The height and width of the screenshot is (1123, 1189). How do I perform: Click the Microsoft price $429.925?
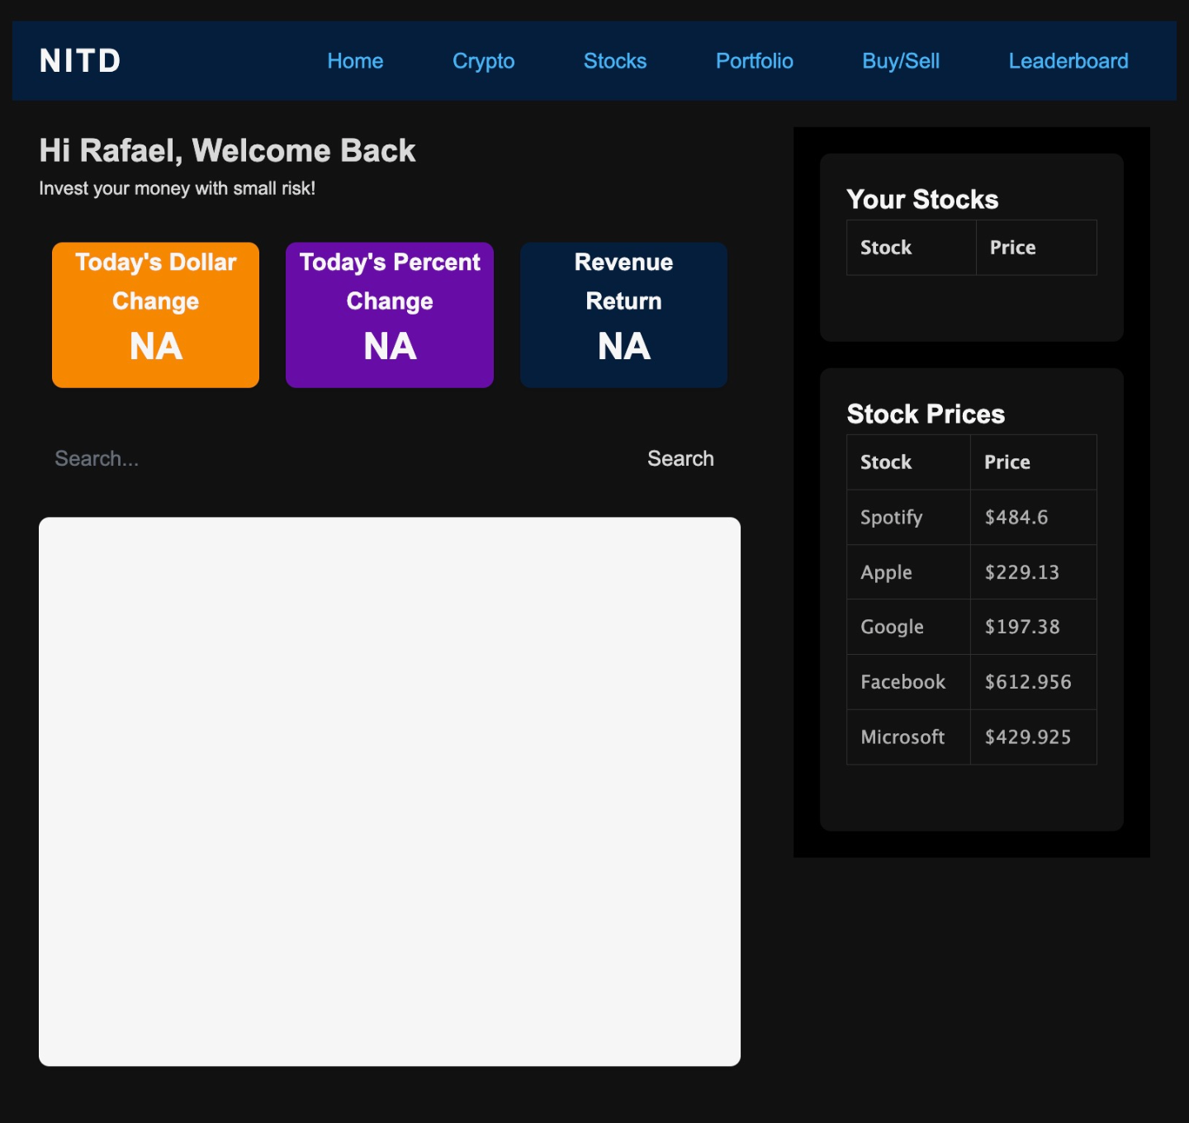pos(1028,737)
